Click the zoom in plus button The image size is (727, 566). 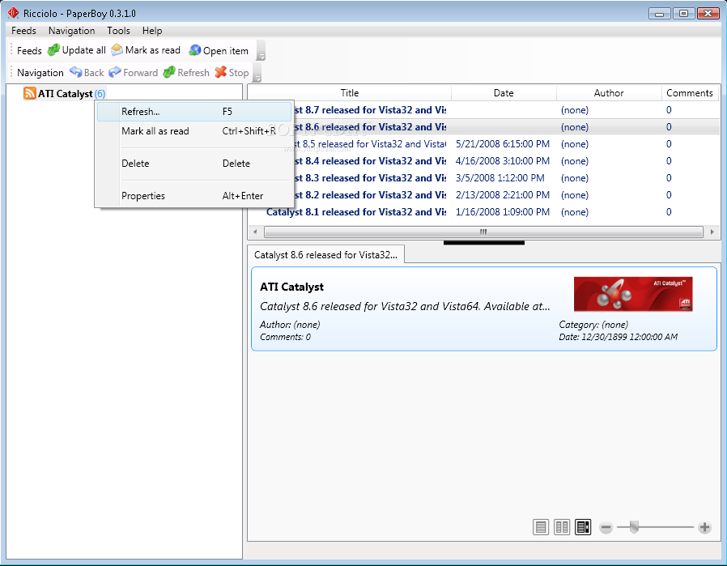click(705, 527)
